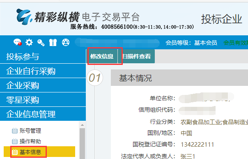Click the calendar icon beside 操作帮助

(x=15, y=141)
